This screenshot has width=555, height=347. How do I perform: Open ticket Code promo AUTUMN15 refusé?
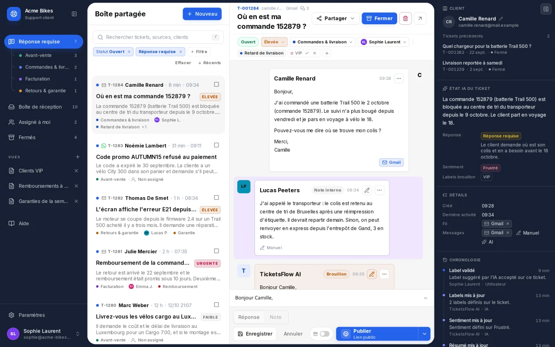pyautogui.click(x=158, y=163)
